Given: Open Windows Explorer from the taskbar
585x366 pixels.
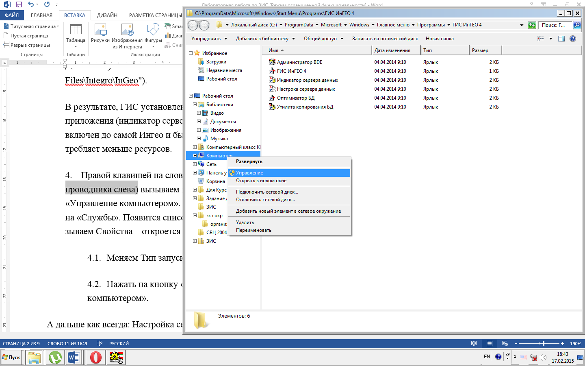Looking at the screenshot, I should (x=34, y=357).
